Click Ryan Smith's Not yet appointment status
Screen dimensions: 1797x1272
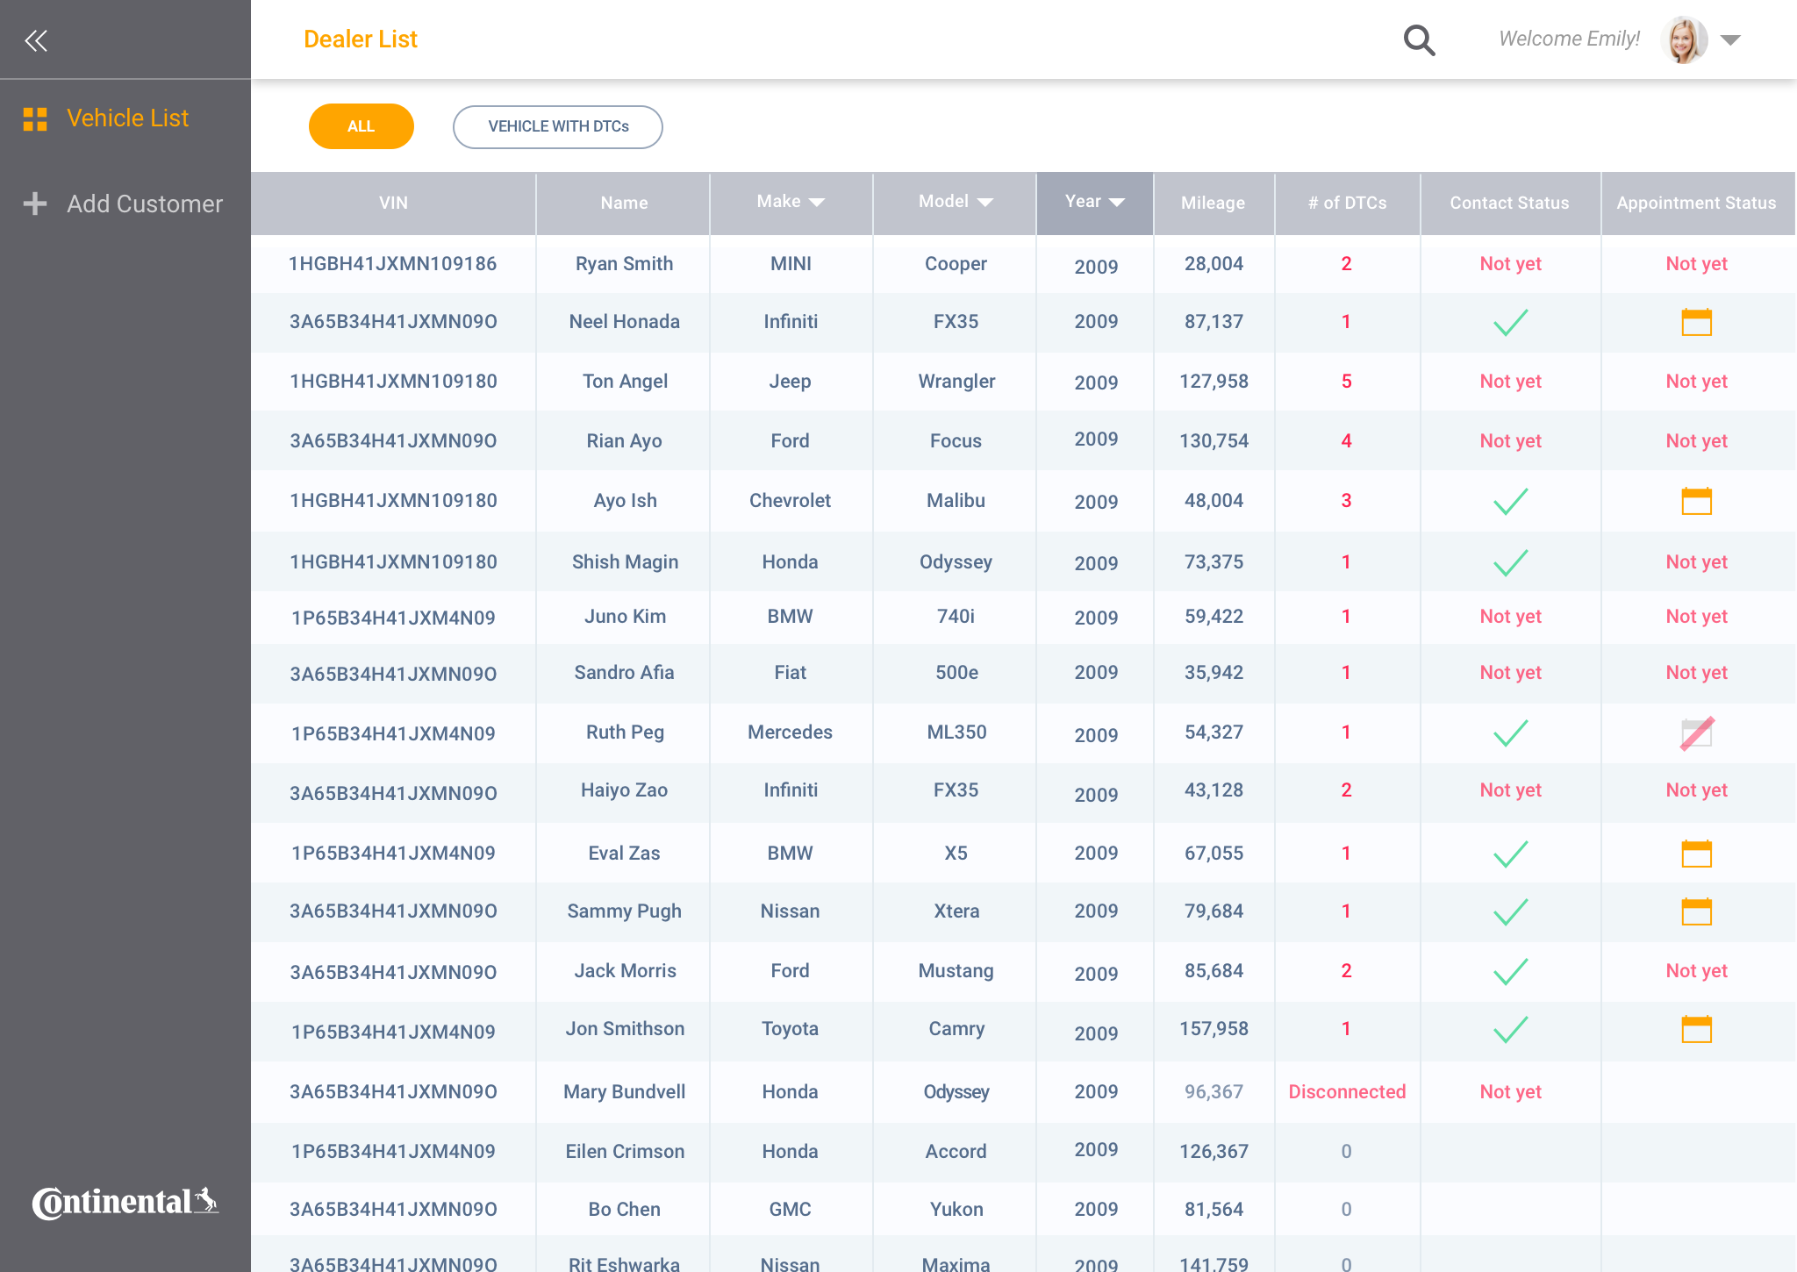1696,264
